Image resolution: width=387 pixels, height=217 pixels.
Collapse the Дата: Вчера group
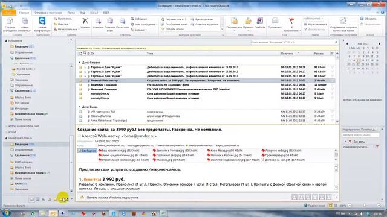click(x=79, y=107)
